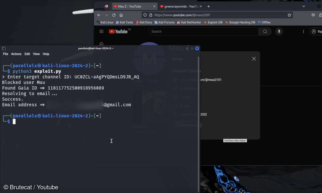The height and width of the screenshot is (193, 322).
Task: Click the YouTube search magnifier button
Action: [x=265, y=31]
